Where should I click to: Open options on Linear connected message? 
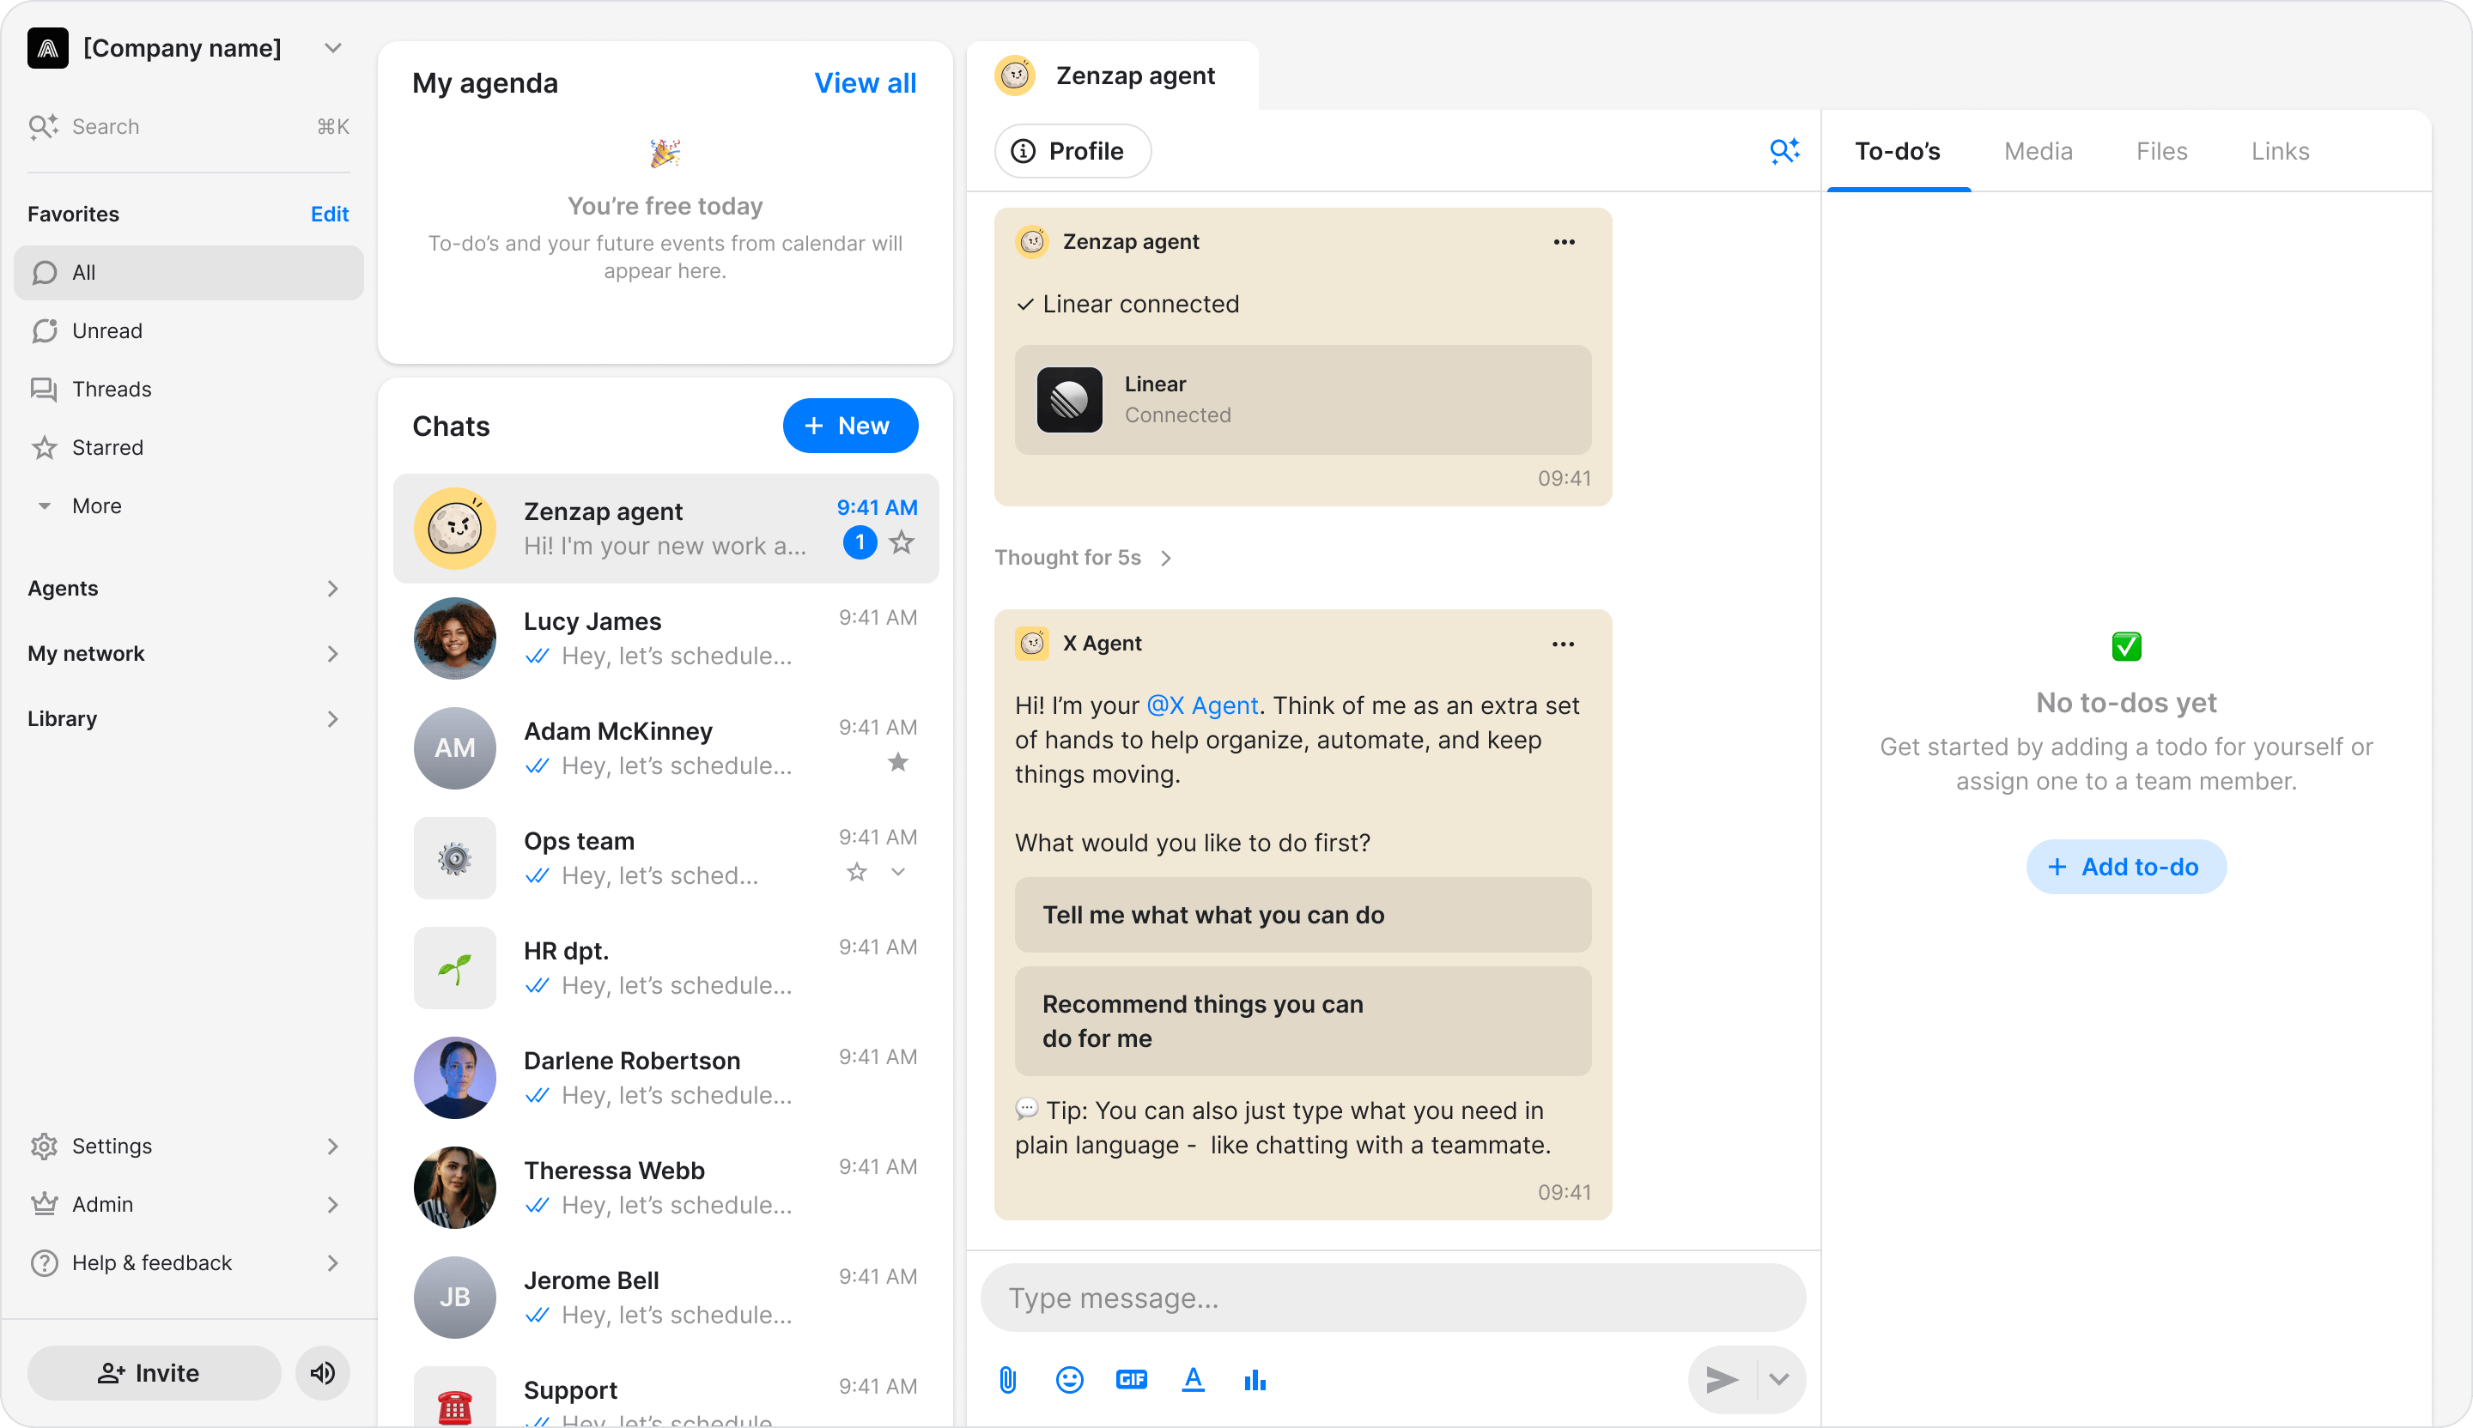click(x=1565, y=242)
